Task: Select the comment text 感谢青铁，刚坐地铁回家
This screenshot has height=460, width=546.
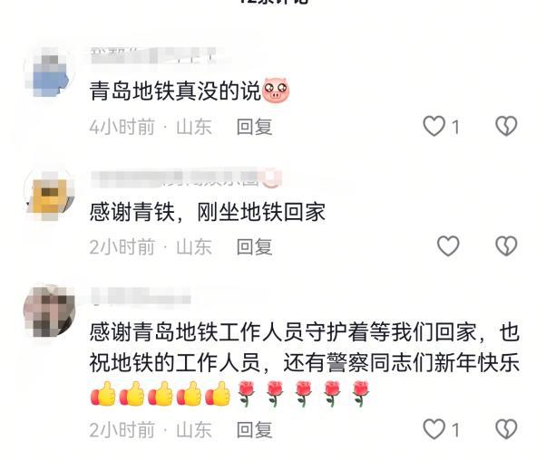Action: pos(208,211)
